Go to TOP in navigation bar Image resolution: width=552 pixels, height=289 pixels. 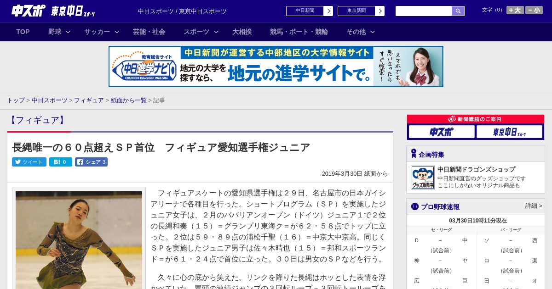(x=23, y=32)
